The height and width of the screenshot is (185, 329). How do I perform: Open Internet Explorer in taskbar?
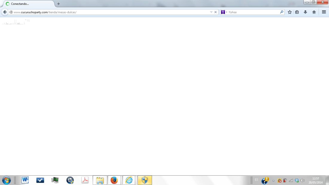[x=129, y=180]
